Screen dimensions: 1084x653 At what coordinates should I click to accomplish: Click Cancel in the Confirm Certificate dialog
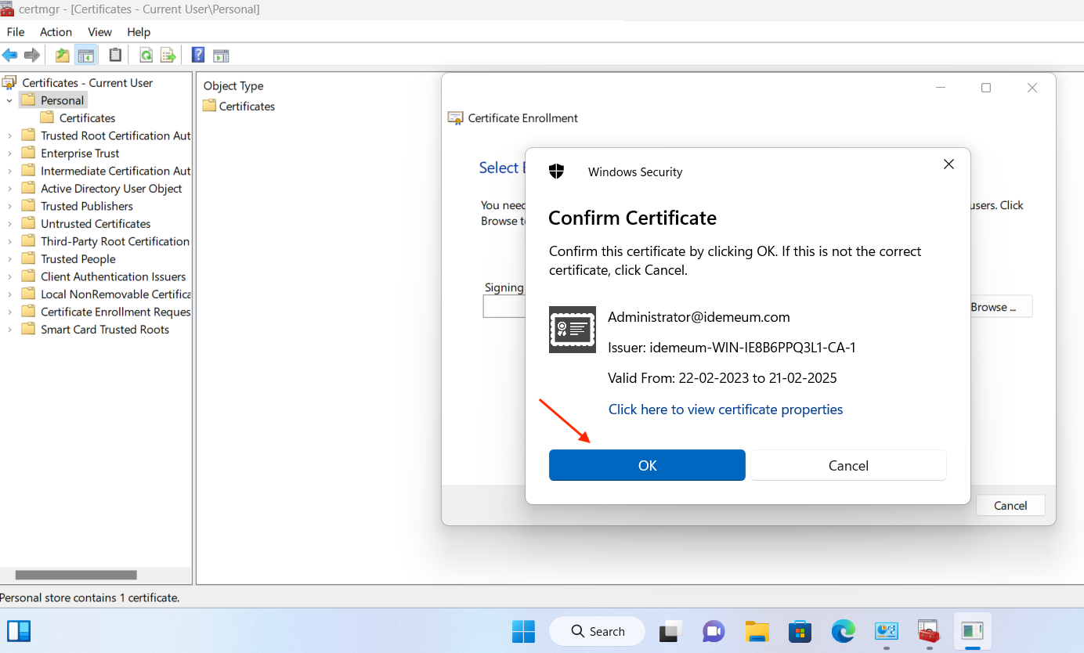click(x=848, y=465)
